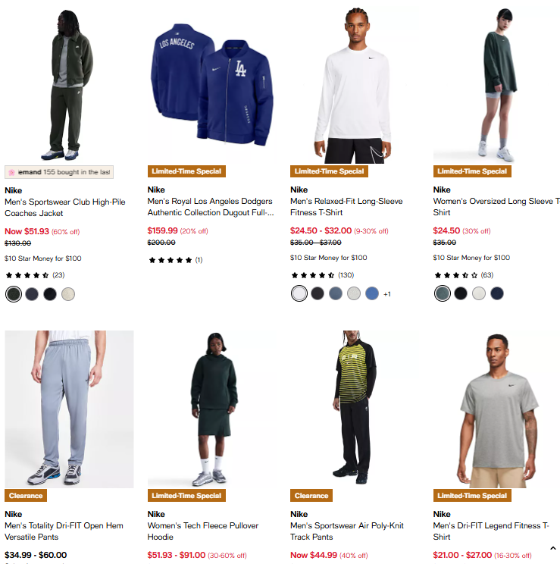Open the 130 reviews star rating

(x=322, y=275)
